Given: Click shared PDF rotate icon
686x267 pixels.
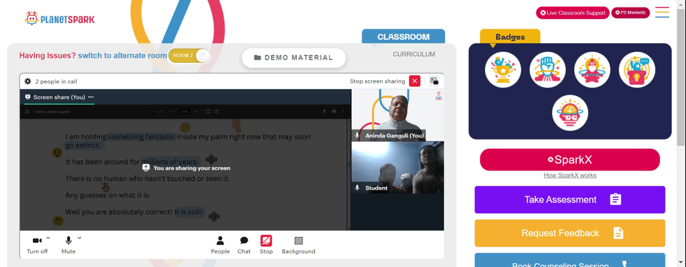Looking at the screenshot, I should point(217,112).
